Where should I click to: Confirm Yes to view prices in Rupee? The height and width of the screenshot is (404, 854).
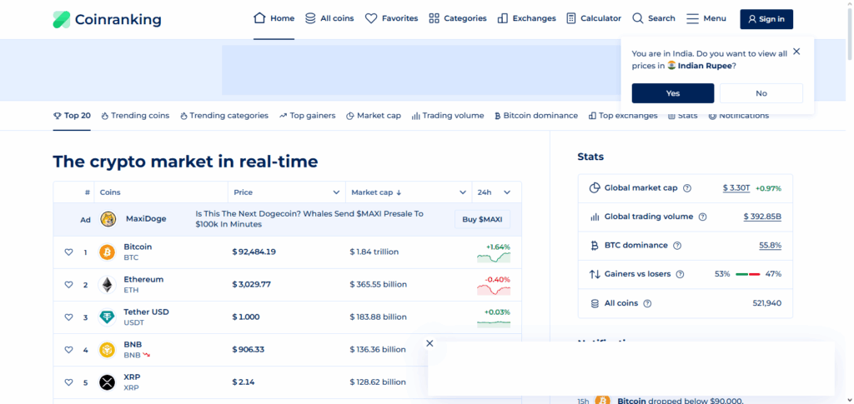[x=673, y=93]
